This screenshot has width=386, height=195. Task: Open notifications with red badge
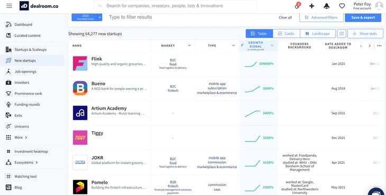point(297,6)
